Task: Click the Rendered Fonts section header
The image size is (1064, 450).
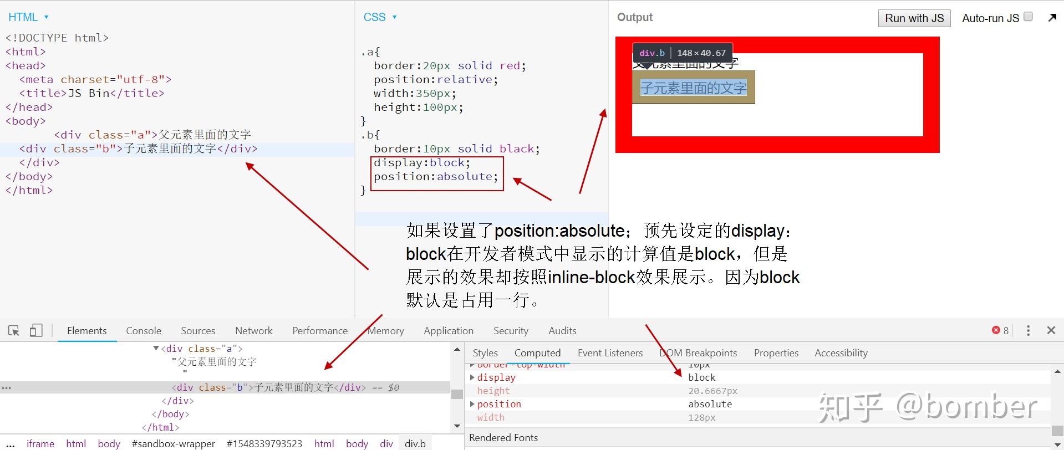Action: point(503,438)
